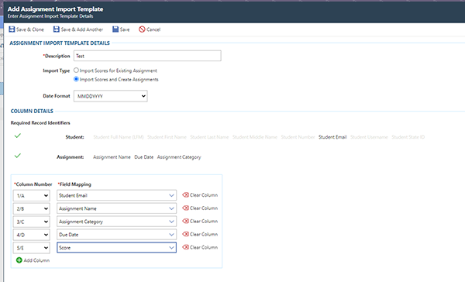Click the Add Assignment Import Template title
This screenshot has height=282, width=465.
pyautogui.click(x=56, y=9)
